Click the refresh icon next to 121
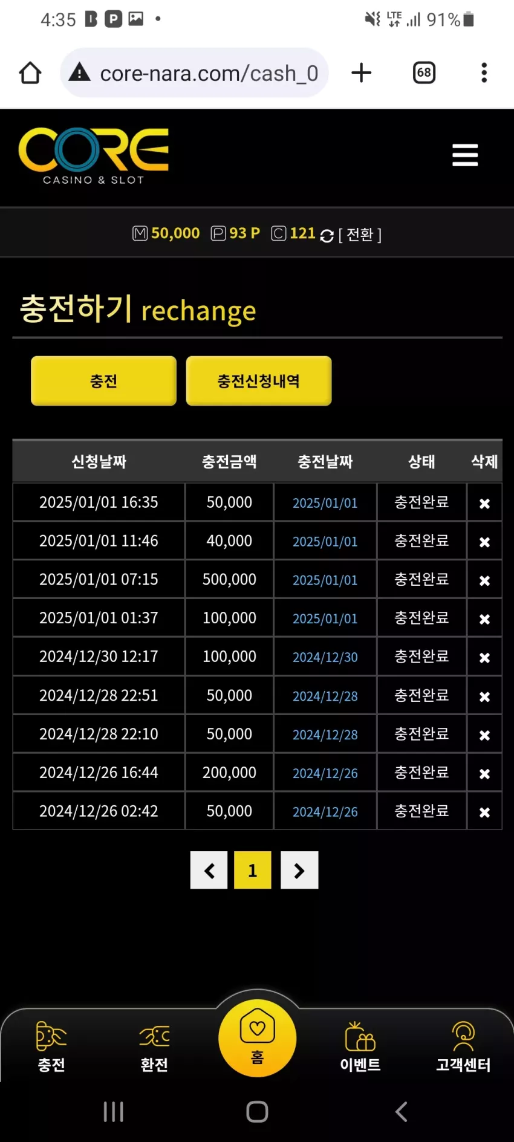The image size is (514, 1142). click(x=327, y=236)
